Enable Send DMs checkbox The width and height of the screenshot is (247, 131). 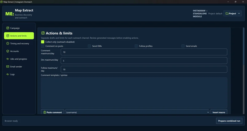[89, 46]
